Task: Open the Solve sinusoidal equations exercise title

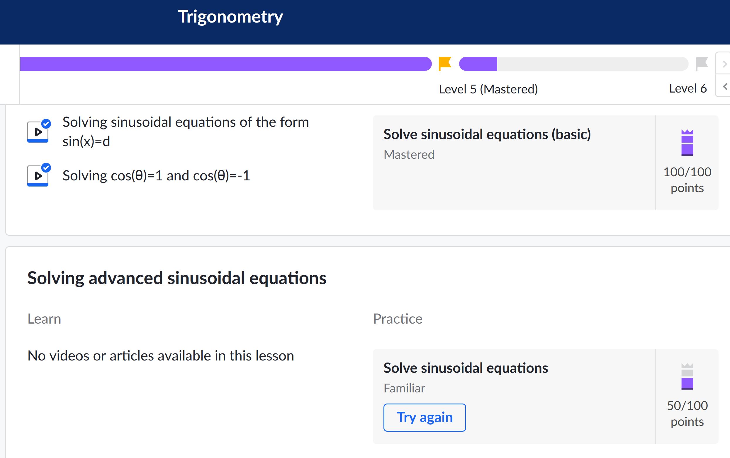Action: (x=466, y=368)
